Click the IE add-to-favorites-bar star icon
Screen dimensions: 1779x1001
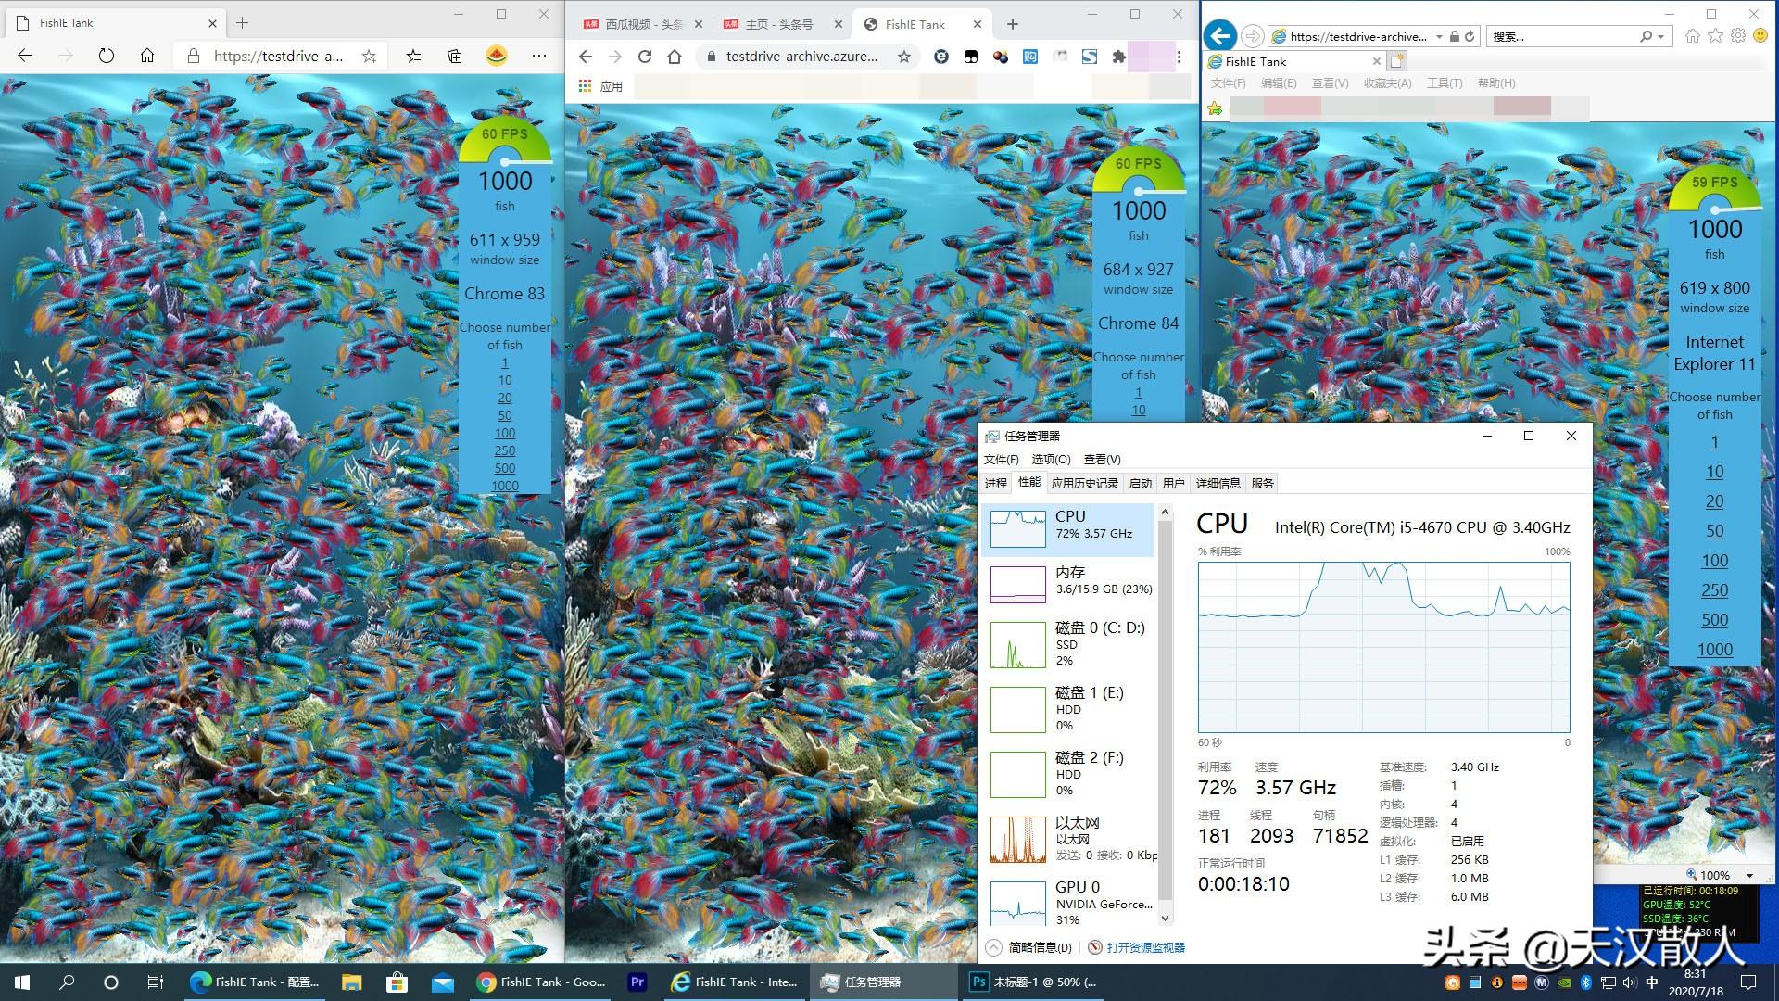(x=1215, y=108)
